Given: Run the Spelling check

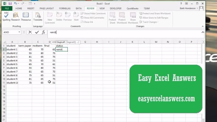Looking at the screenshot, I should (x=6, y=16).
